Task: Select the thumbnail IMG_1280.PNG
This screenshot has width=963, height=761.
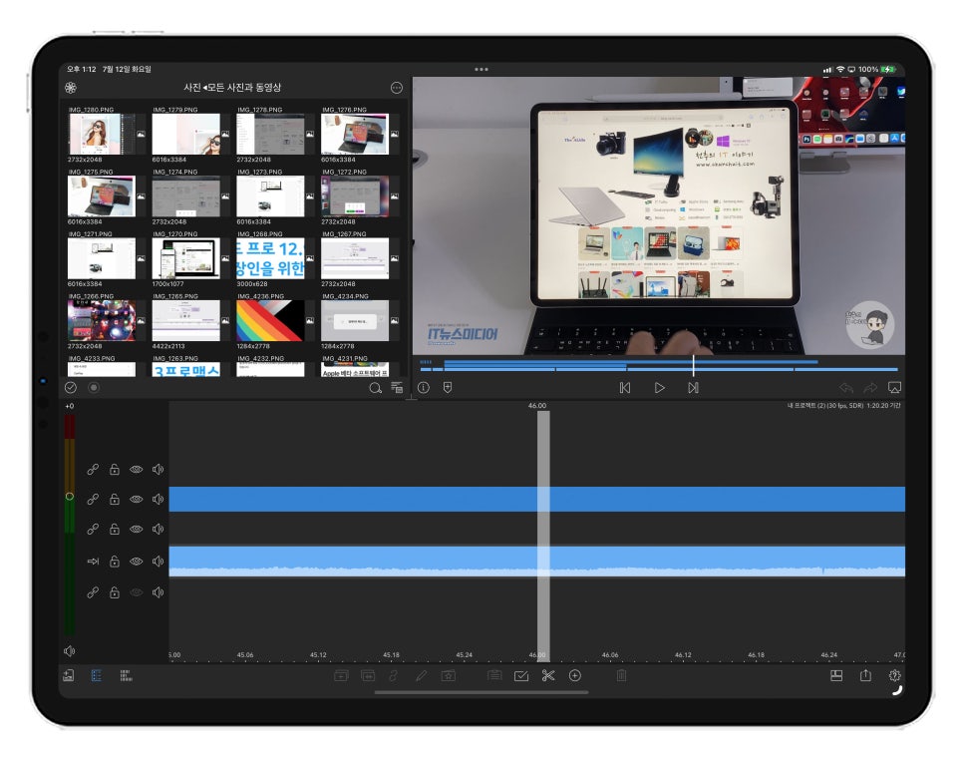Action: [103, 134]
